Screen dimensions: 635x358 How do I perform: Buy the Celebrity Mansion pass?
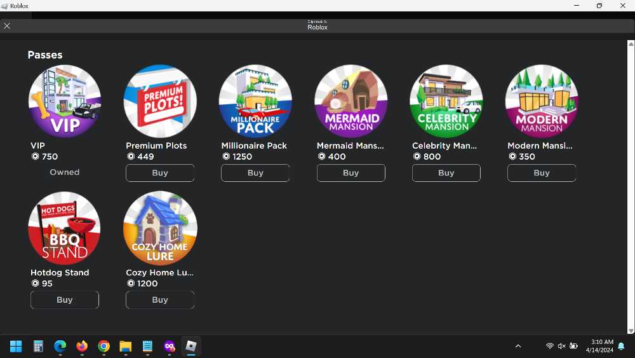coord(446,173)
